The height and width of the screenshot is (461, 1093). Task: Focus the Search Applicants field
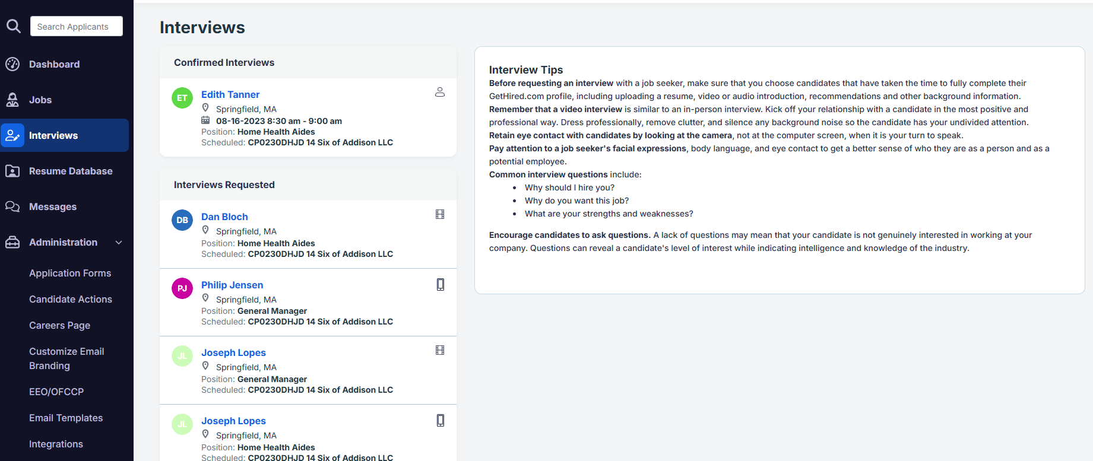click(77, 26)
